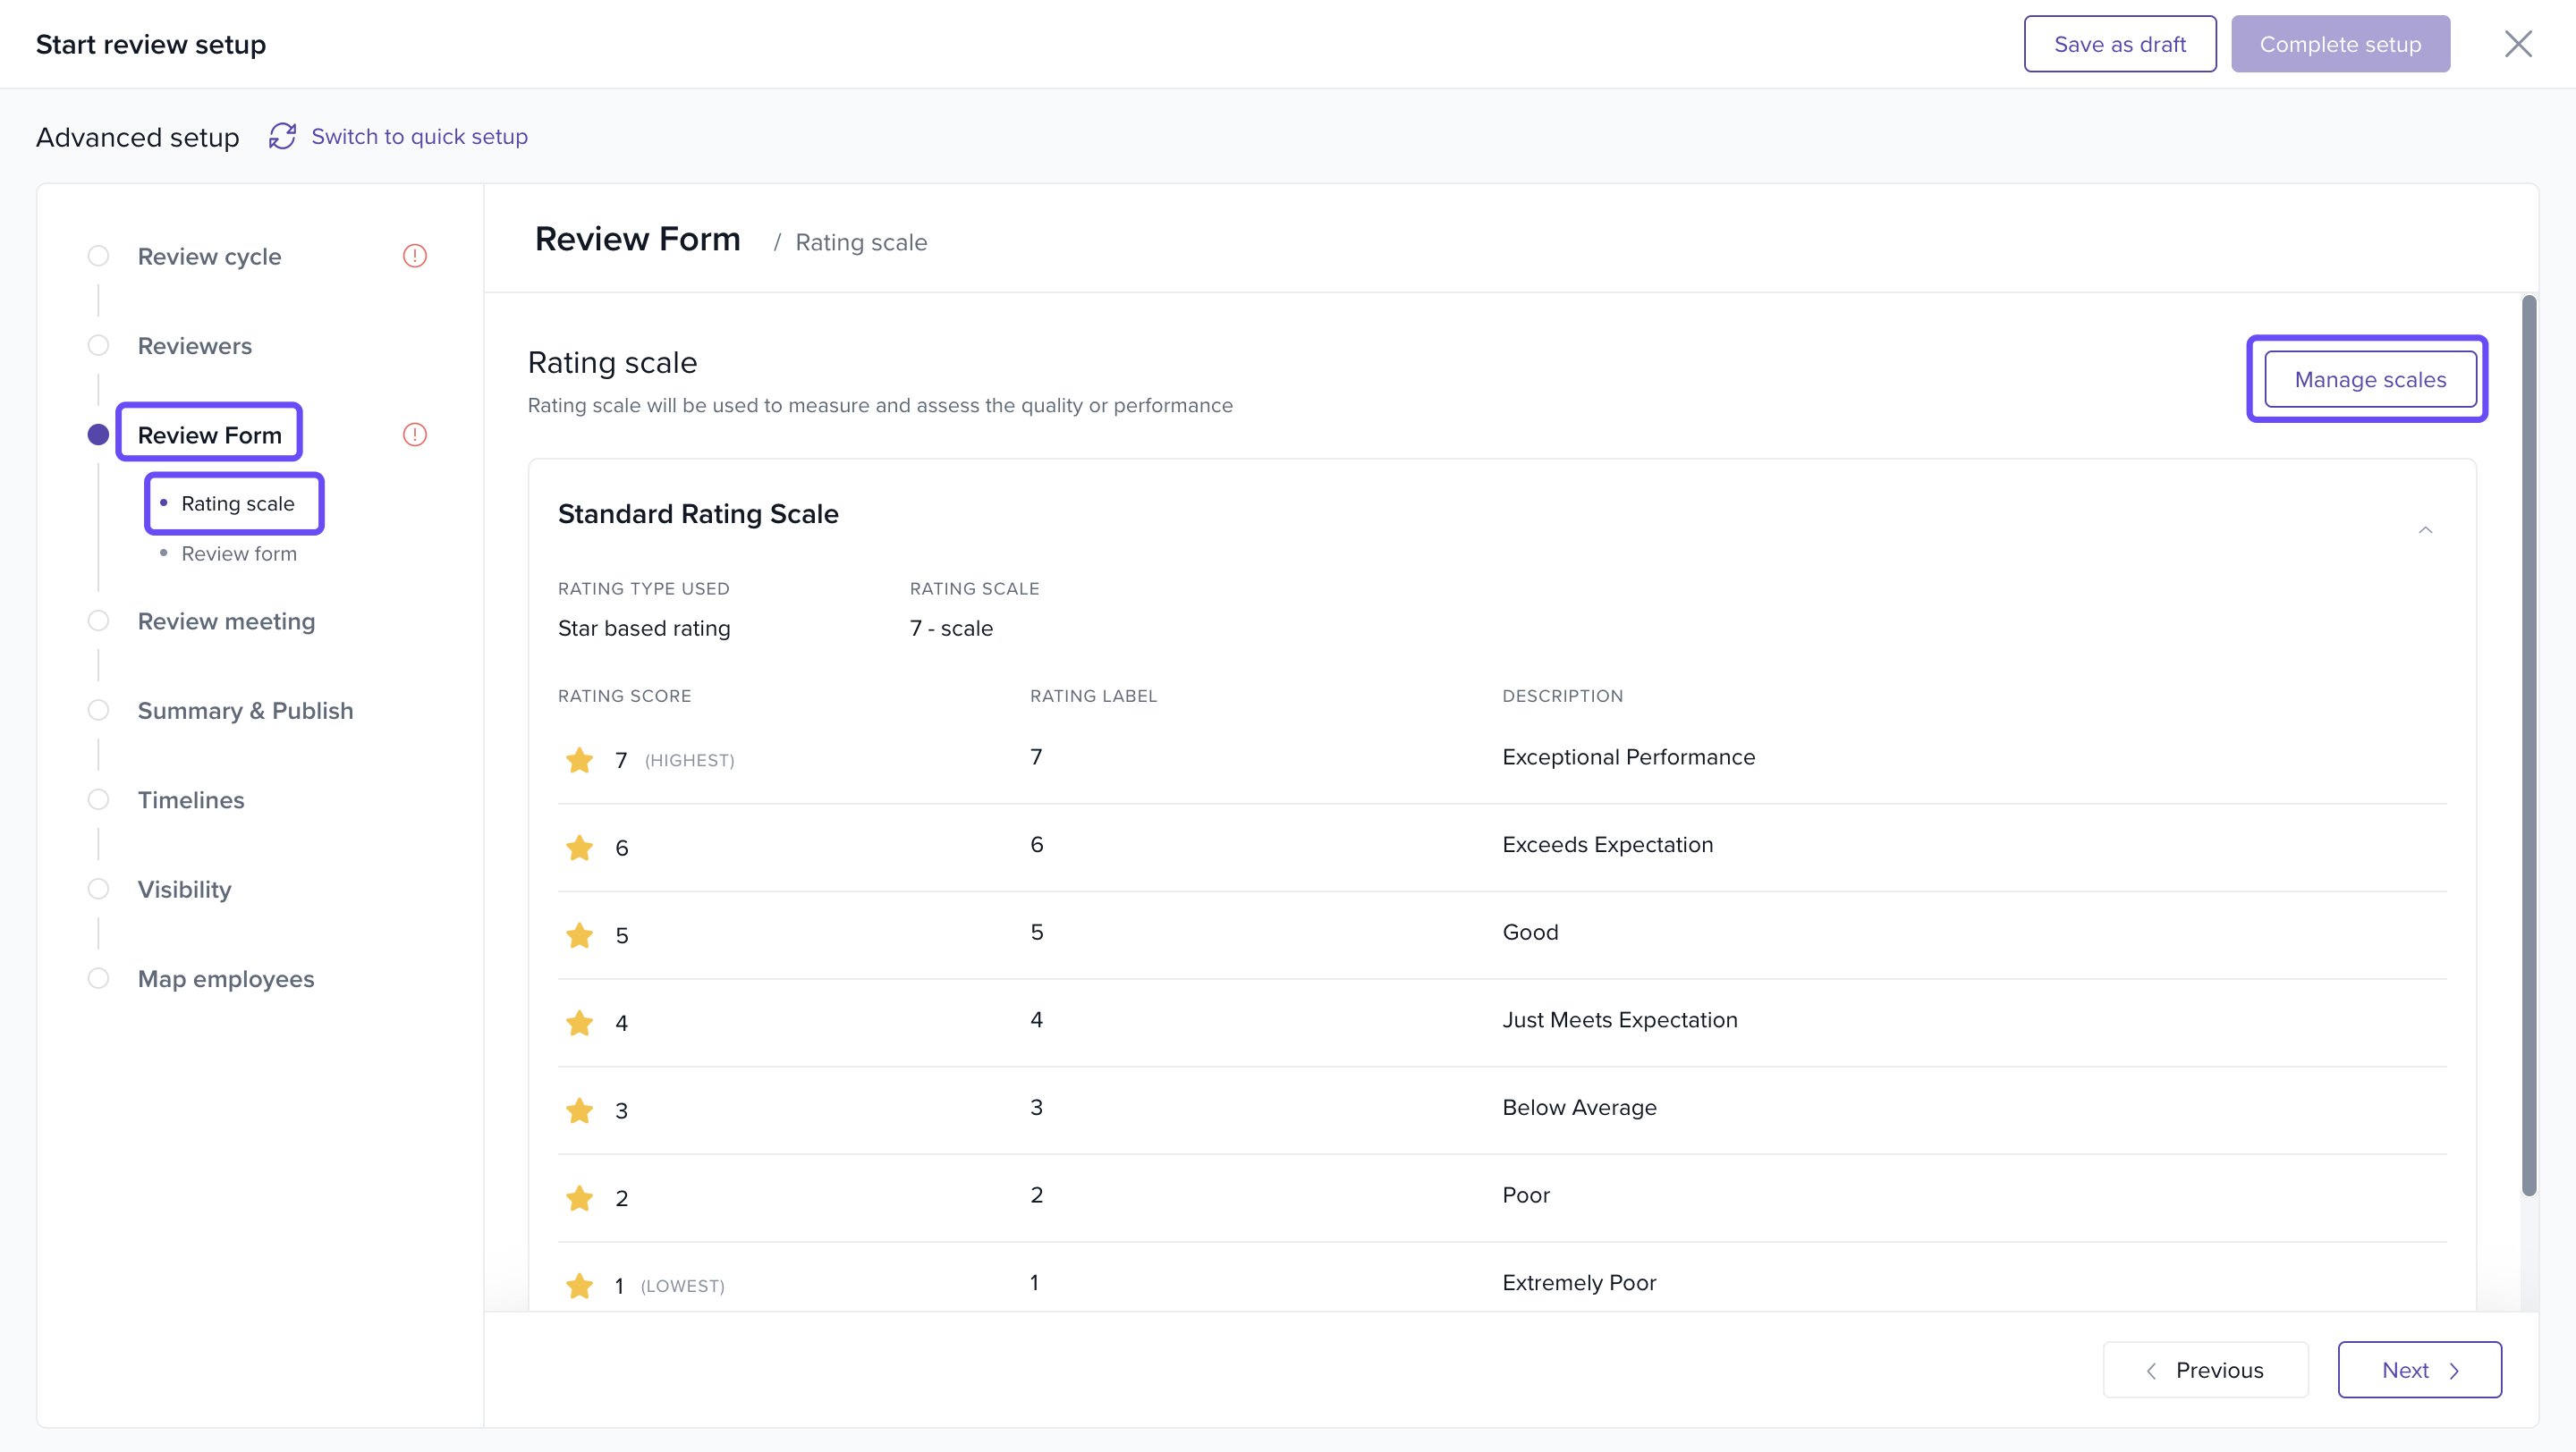Open the Summary & Publish step

pyautogui.click(x=245, y=711)
